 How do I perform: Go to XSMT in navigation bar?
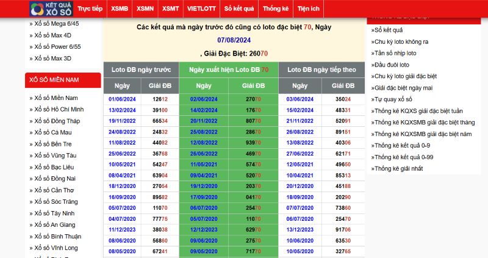click(x=171, y=9)
